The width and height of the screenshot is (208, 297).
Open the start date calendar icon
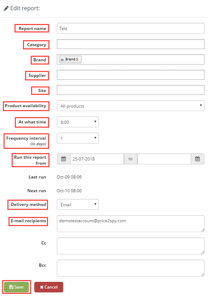(x=64, y=159)
